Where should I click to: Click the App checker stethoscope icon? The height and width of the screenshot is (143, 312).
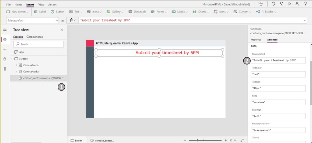(261, 4)
